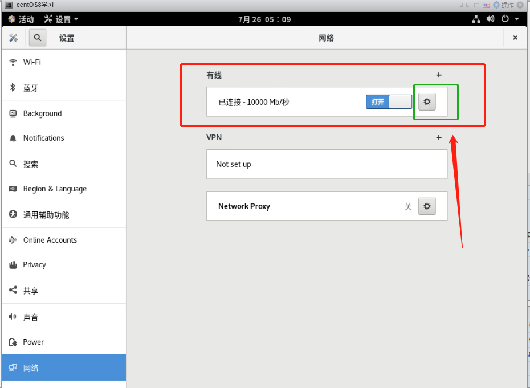Click the Privacy hand icon

(x=13, y=264)
